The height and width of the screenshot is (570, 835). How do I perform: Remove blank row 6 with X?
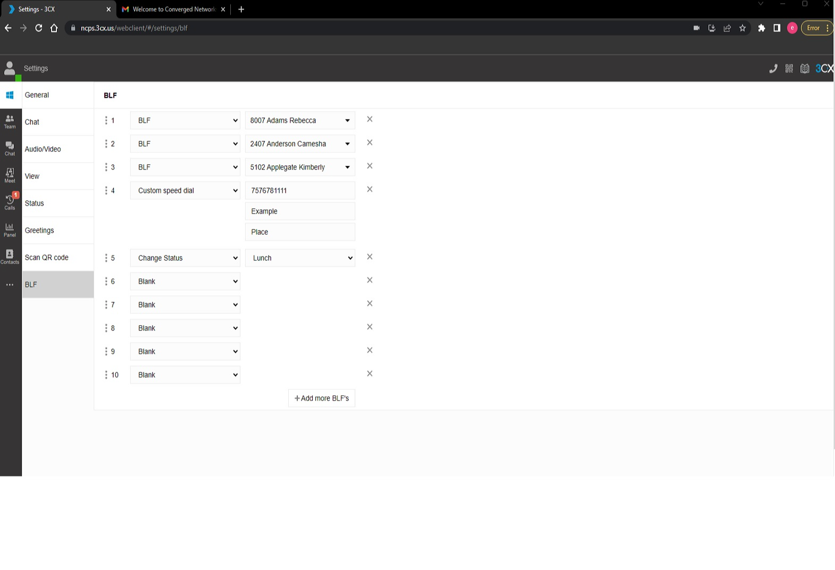(370, 280)
